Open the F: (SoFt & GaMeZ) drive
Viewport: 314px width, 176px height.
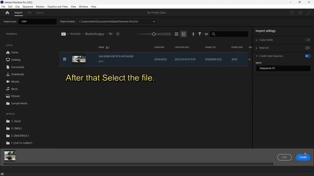(x=19, y=143)
